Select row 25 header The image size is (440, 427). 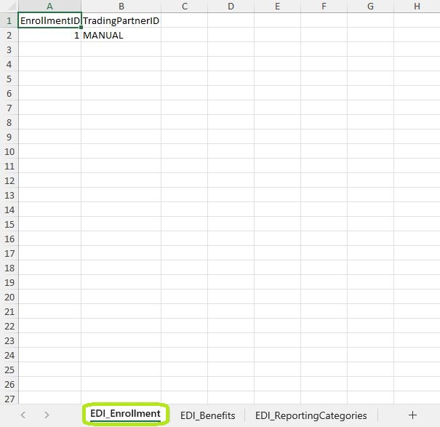[9, 370]
